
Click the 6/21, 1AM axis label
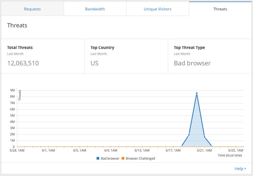tap(204, 150)
